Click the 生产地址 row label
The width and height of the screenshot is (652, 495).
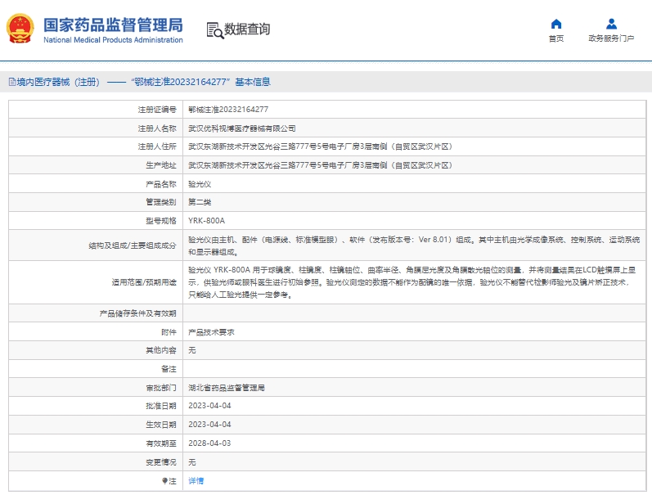point(161,165)
